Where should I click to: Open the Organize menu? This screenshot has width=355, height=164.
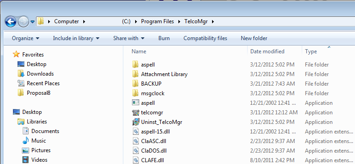pos(25,38)
